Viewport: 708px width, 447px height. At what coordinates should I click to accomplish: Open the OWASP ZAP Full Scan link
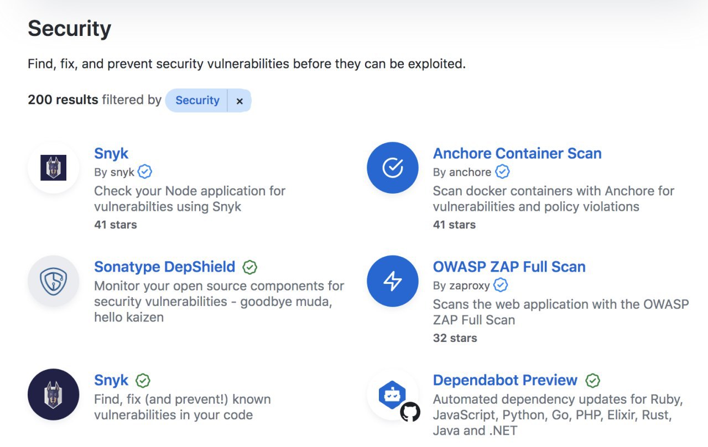click(509, 267)
